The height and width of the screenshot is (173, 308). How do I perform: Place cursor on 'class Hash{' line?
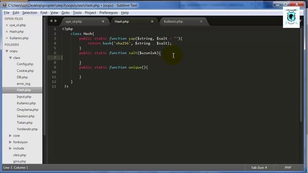[82, 34]
